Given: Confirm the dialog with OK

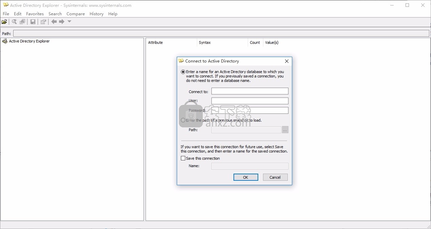Looking at the screenshot, I should (x=246, y=177).
